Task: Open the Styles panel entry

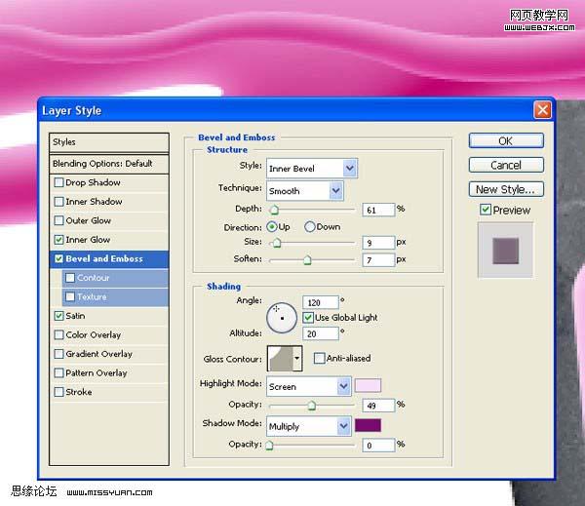Action: pyautogui.click(x=108, y=142)
